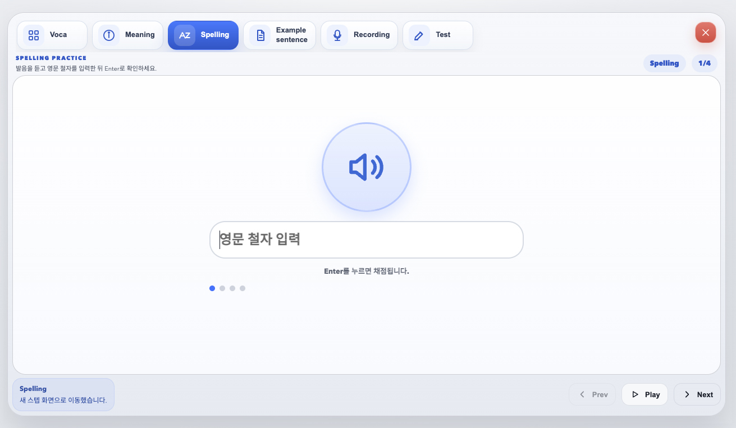The image size is (736, 428).
Task: Click the Play triangle icon
Action: (635, 394)
